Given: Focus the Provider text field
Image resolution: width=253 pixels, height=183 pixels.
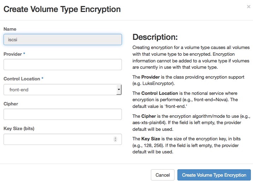Looking at the screenshot, I should tap(63, 65).
